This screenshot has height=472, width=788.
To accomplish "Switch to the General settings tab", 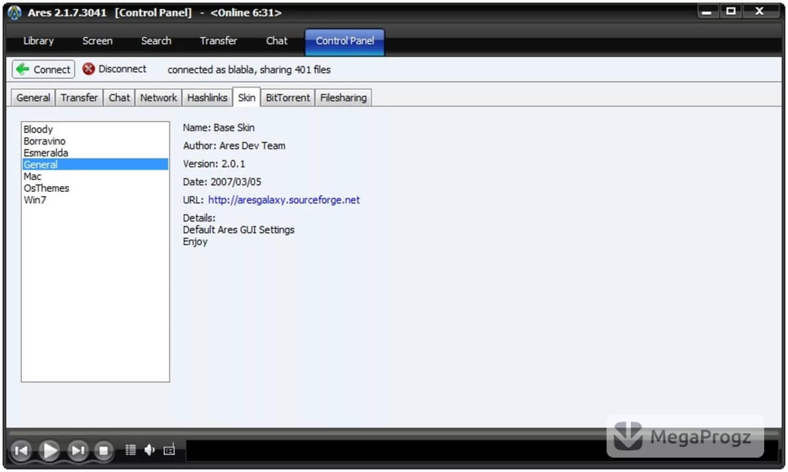I will (33, 98).
